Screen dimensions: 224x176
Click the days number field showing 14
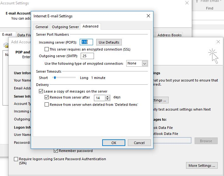[100, 98]
